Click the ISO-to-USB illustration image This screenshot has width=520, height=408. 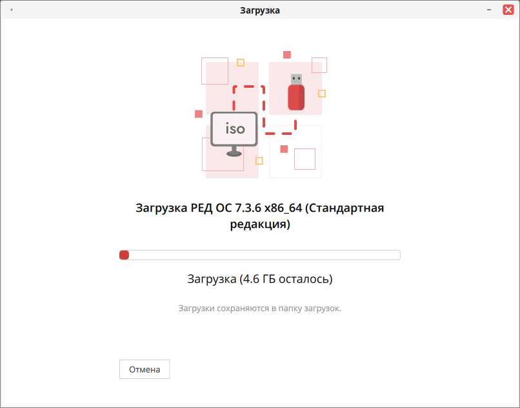(261, 114)
